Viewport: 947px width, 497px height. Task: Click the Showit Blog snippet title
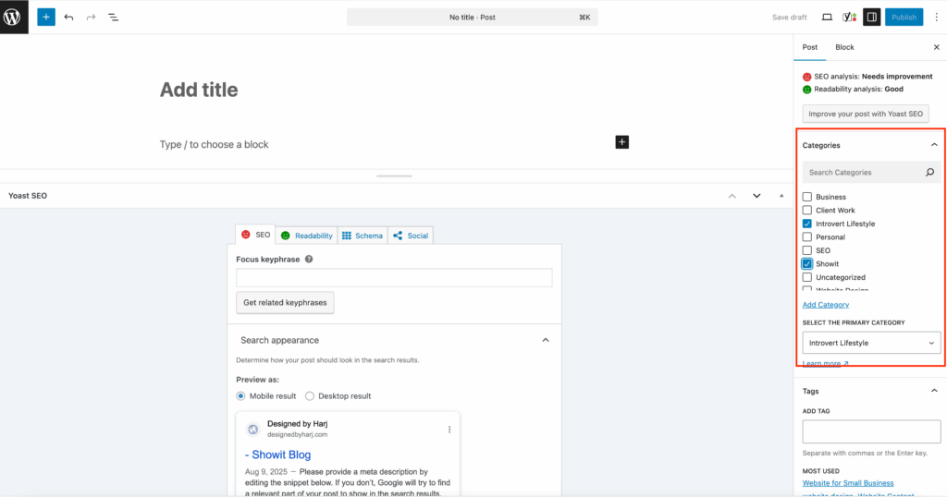[277, 455]
